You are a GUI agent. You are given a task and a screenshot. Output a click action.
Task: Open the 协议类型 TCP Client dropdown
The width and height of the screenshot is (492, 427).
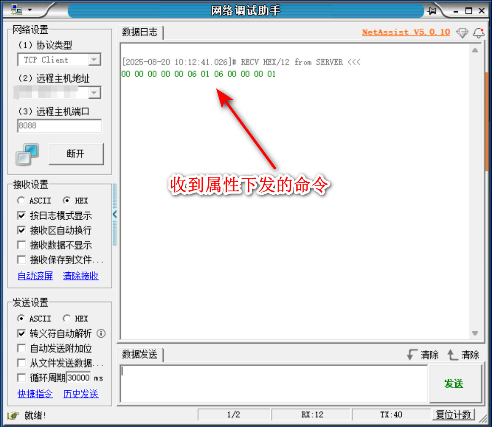[x=94, y=60]
